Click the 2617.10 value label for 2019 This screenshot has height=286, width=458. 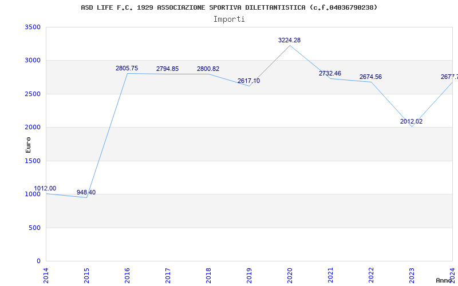(248, 81)
